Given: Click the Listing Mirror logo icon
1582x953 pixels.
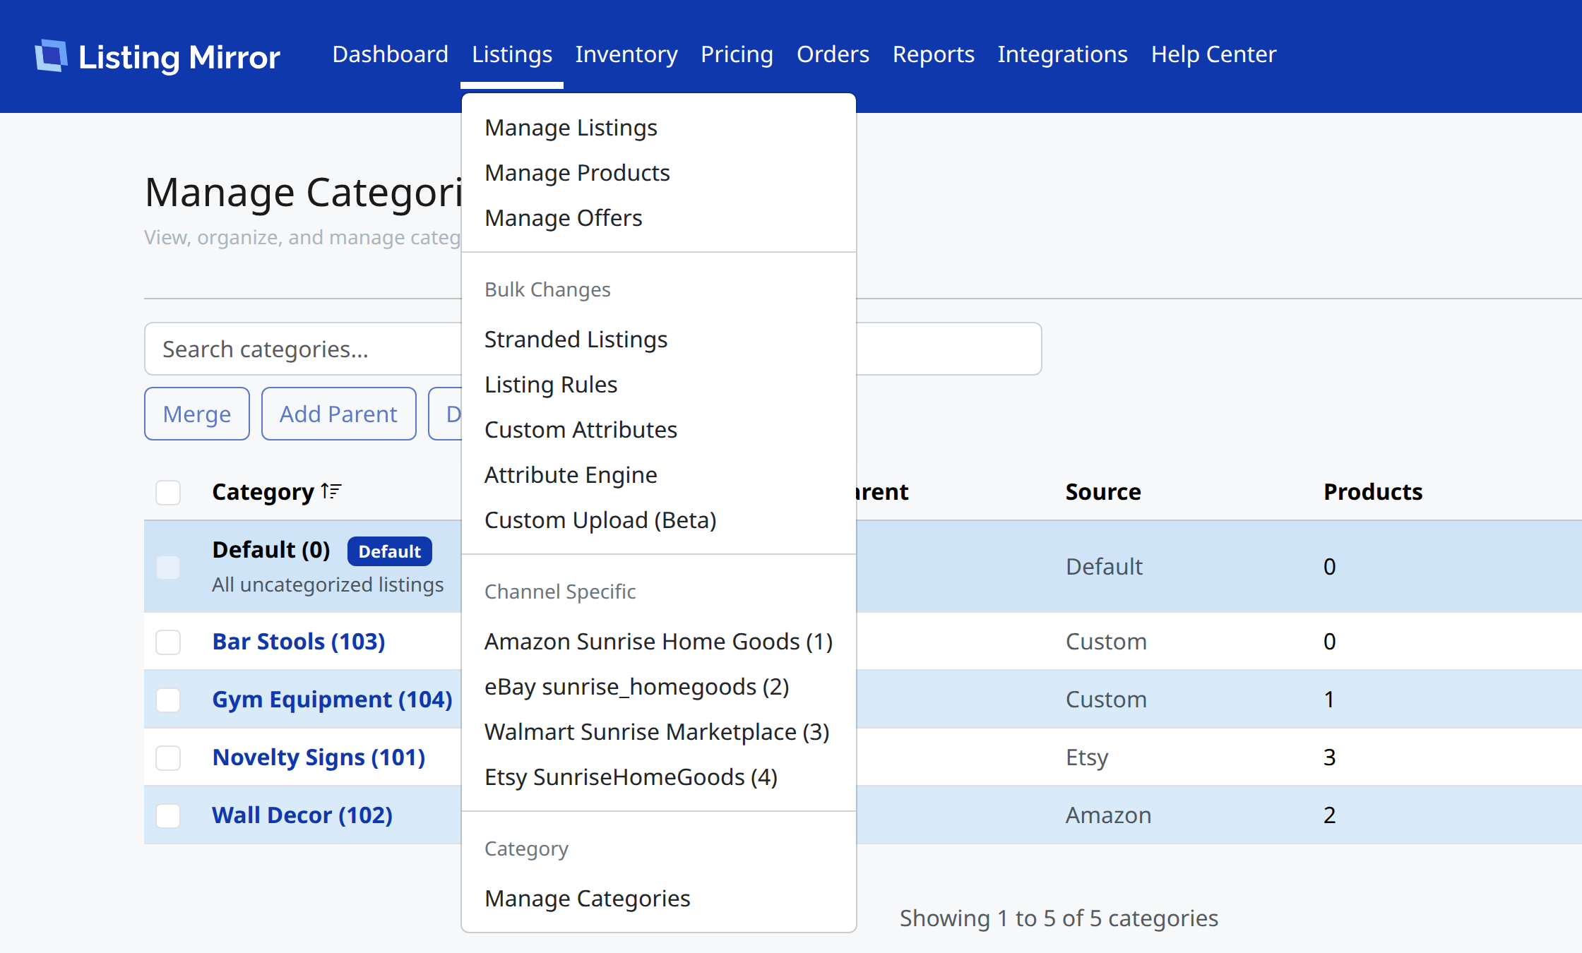Looking at the screenshot, I should click(x=51, y=56).
